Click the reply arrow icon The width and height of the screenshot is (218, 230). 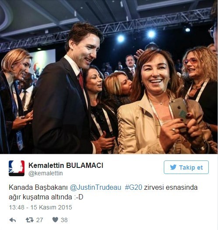coord(13,220)
